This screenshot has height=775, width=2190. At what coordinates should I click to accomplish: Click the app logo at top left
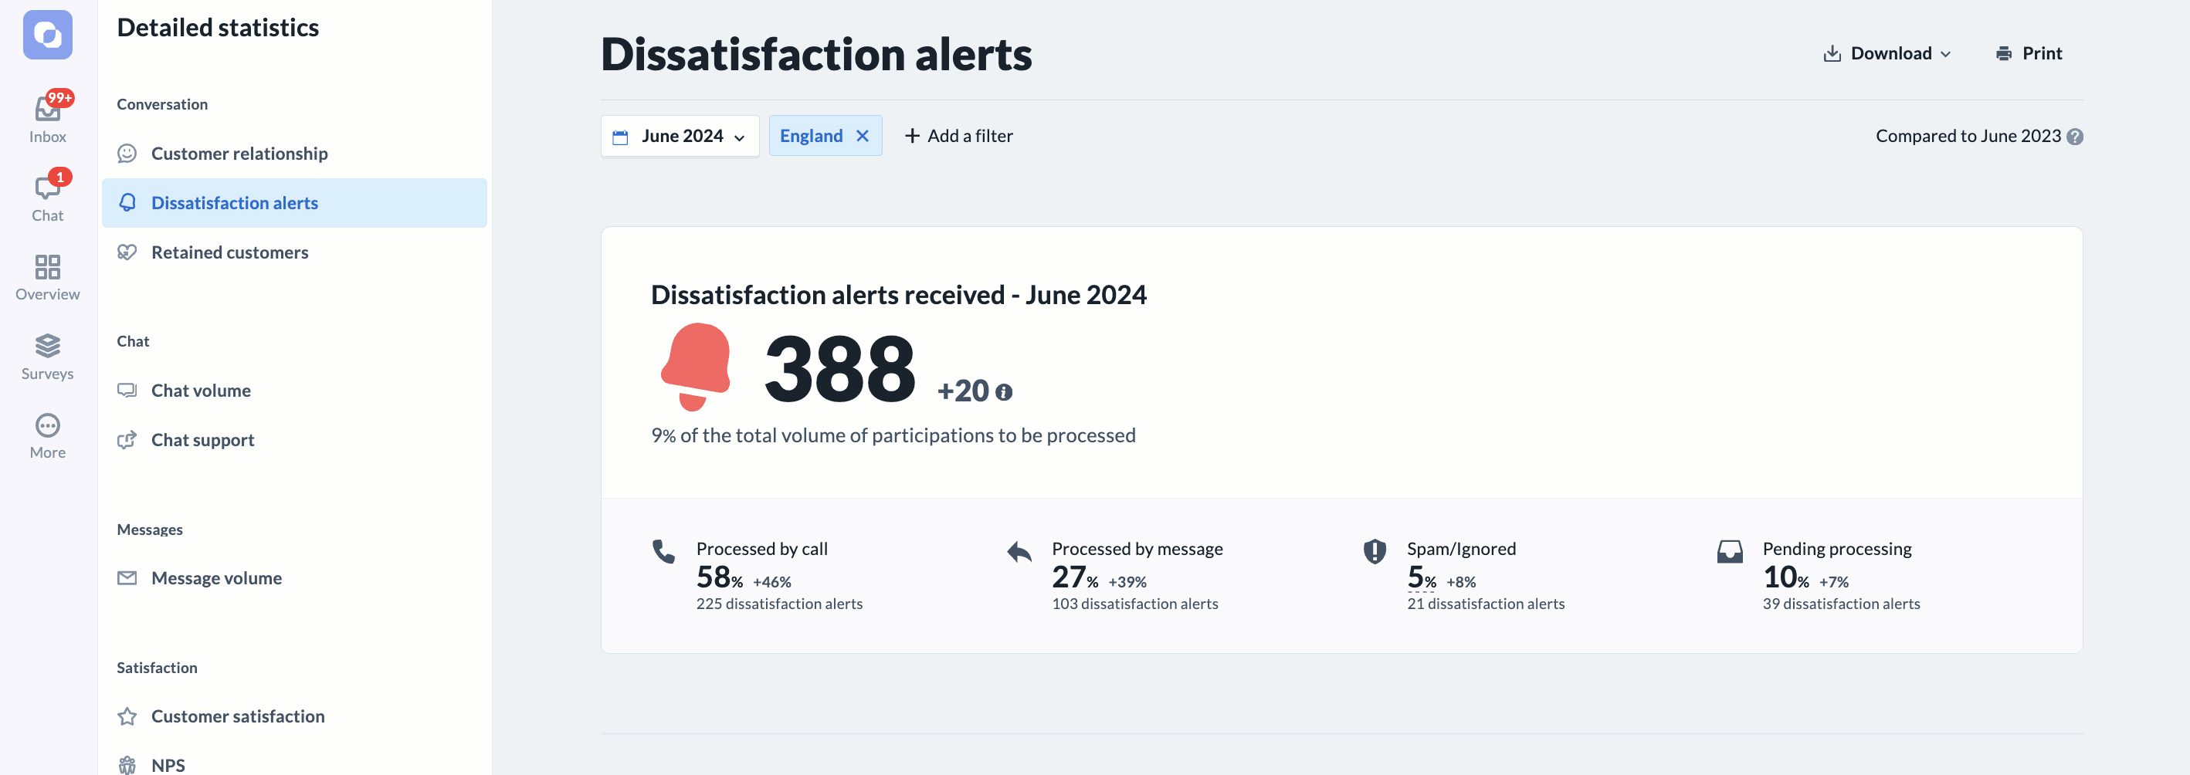tap(48, 35)
